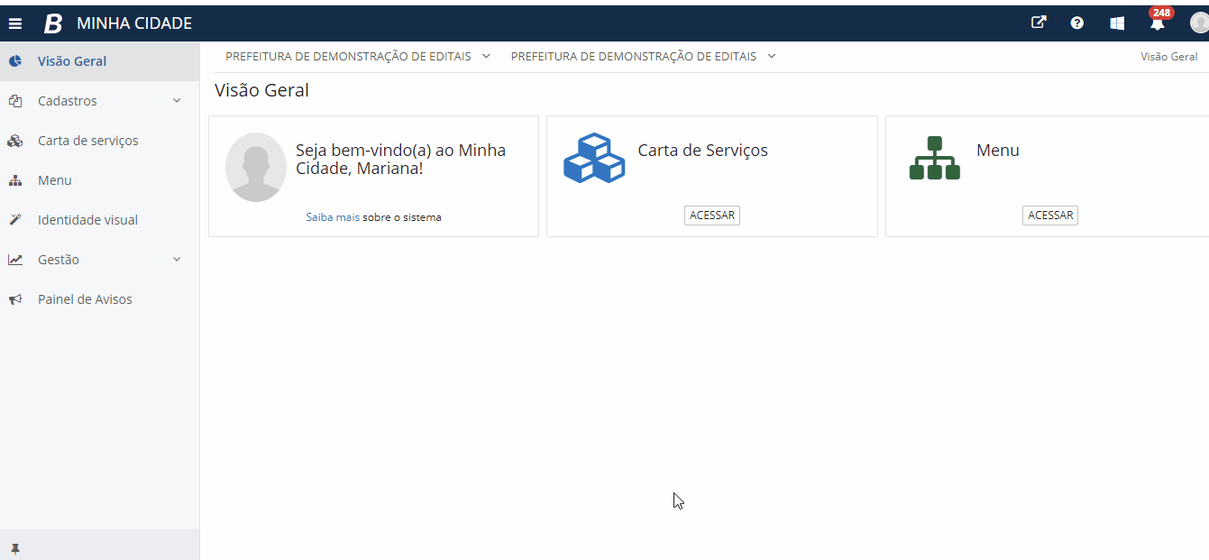Open the first Prefeitura de Demonstração dropdown
This screenshot has height=560, width=1209.
357,56
